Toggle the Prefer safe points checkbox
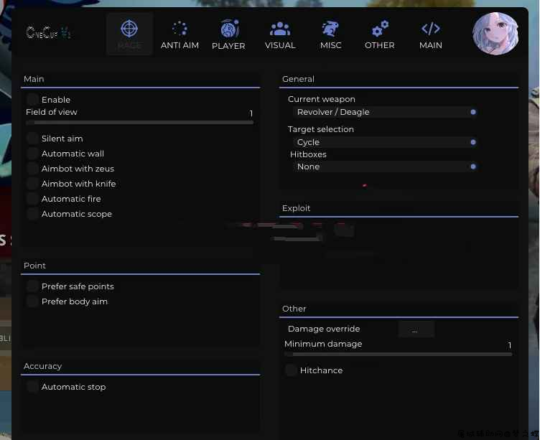This screenshot has height=440, width=540. pos(33,286)
